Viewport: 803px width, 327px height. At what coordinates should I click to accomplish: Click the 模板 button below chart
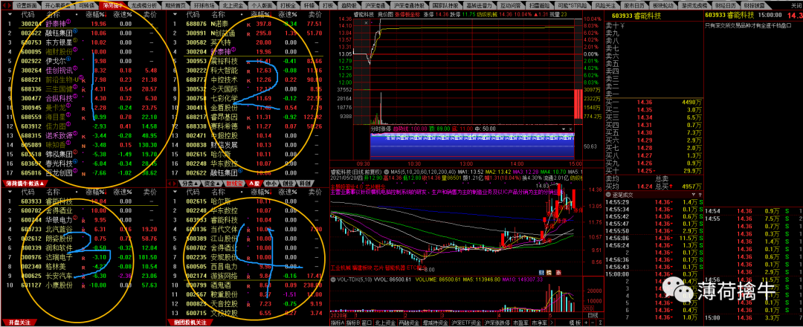pyautogui.click(x=575, y=323)
